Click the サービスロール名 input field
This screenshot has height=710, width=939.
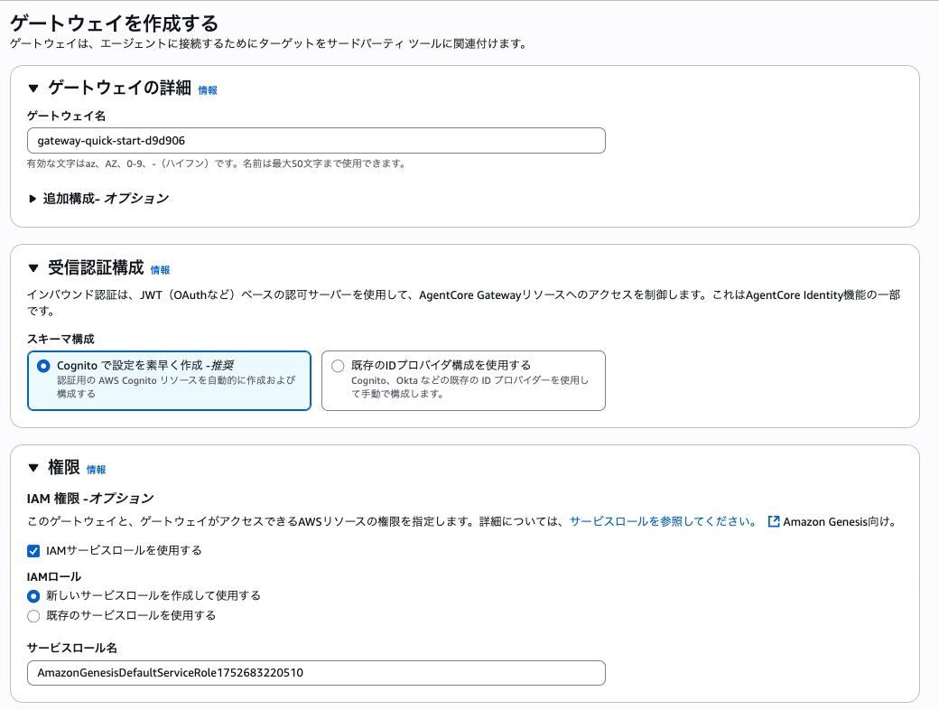[316, 673]
